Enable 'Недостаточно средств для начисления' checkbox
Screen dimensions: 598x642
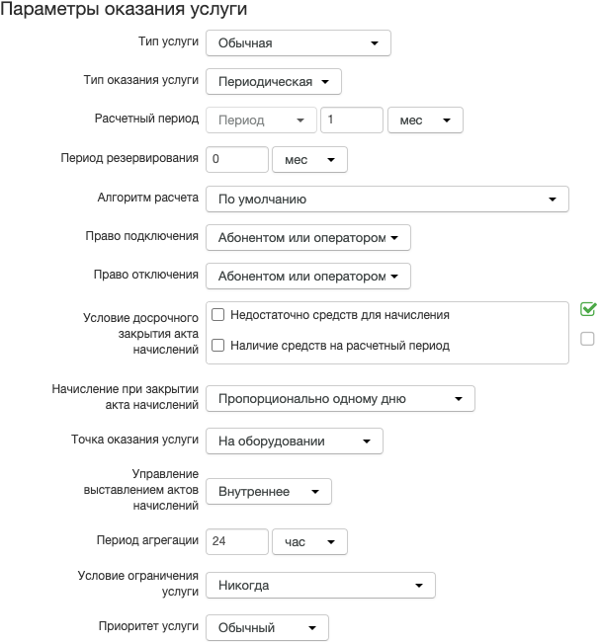217,315
